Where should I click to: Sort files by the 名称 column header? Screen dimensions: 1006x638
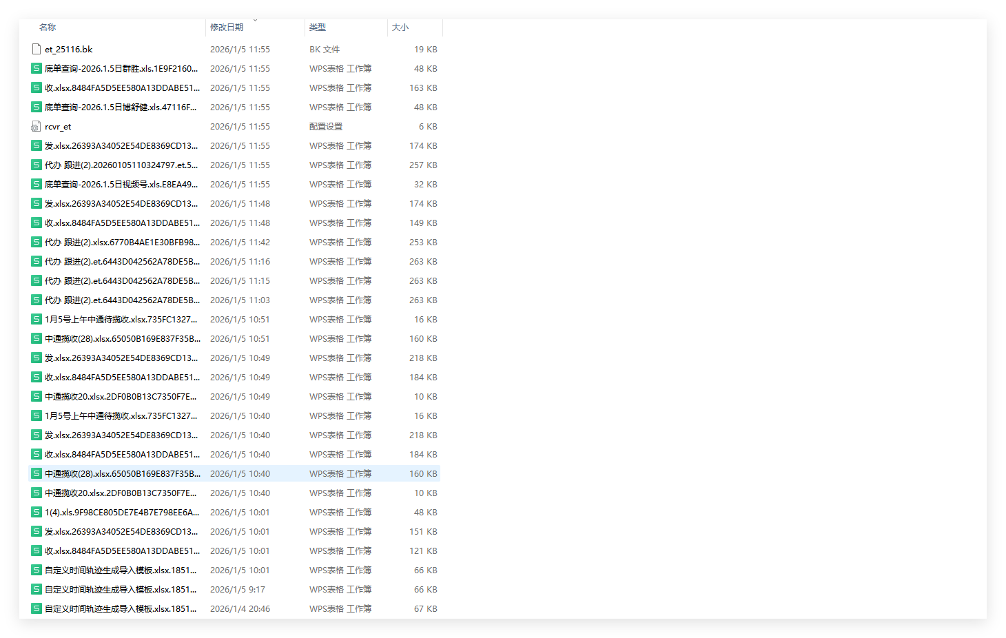[48, 28]
